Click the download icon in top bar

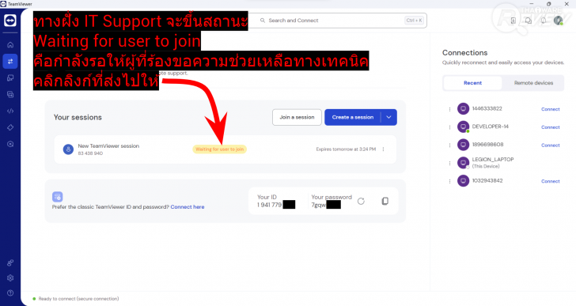click(513, 21)
